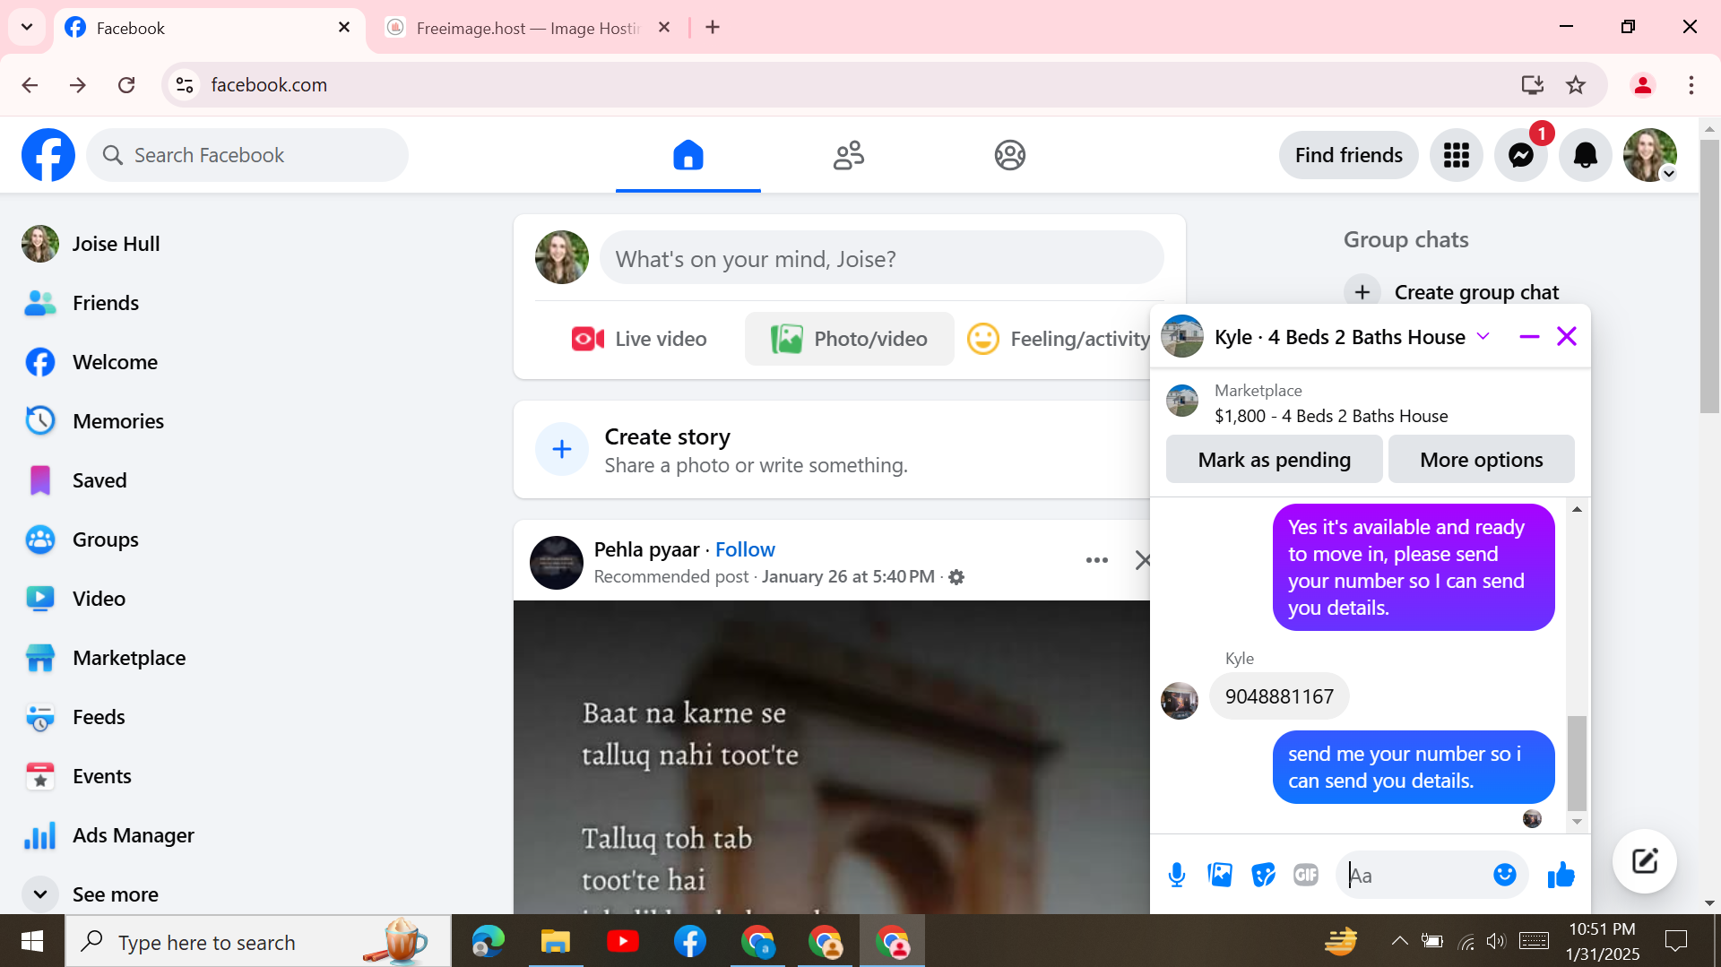
Task: Click the Find friends button
Action: [x=1348, y=155]
